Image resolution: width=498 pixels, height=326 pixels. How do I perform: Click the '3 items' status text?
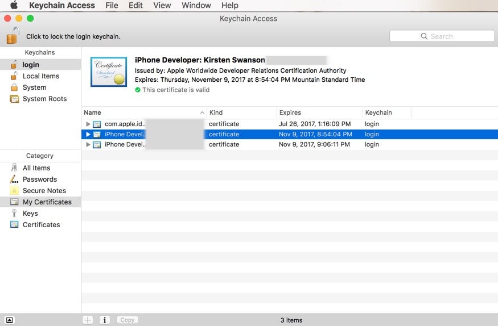tap(291, 320)
